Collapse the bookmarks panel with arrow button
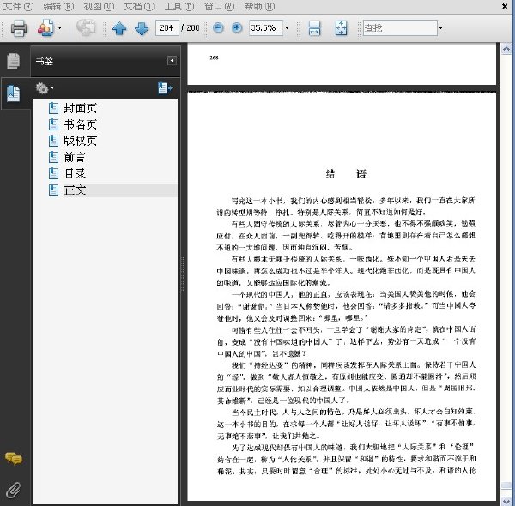515x506 pixels. pos(172,61)
